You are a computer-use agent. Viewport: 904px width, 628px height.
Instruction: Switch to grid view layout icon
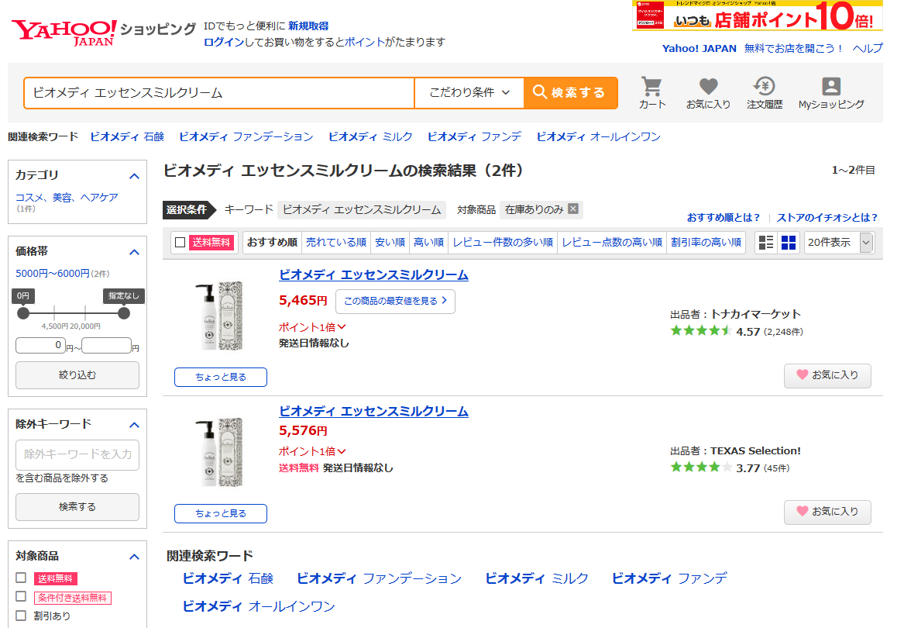coord(788,243)
